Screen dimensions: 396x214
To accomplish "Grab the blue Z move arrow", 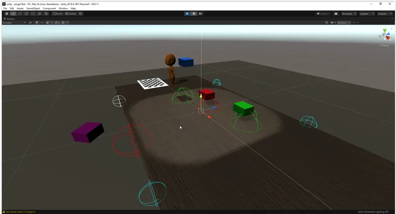I will 214,107.
